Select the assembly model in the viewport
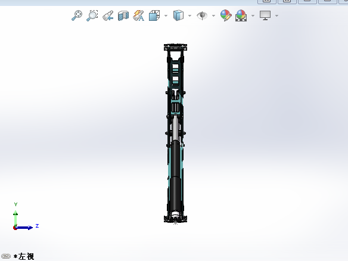This screenshot has width=348, height=261. tap(175, 133)
